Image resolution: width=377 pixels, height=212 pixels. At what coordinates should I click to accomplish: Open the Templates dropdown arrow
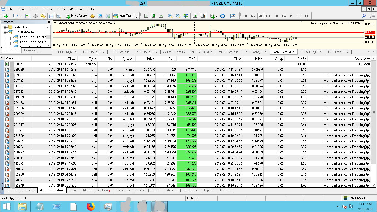tap(237, 16)
